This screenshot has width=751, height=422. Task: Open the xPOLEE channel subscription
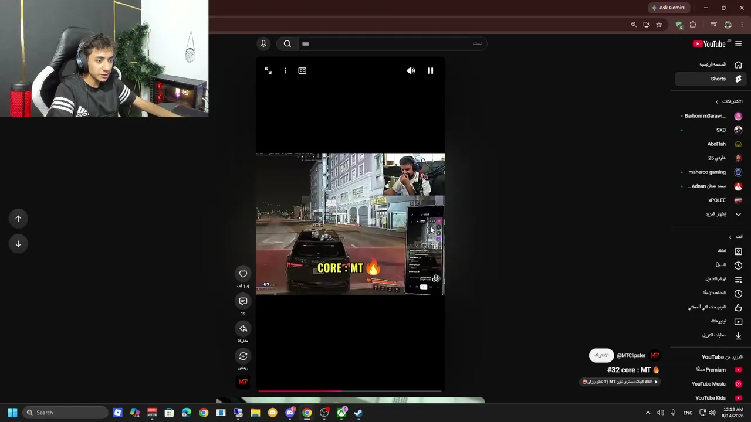point(712,200)
